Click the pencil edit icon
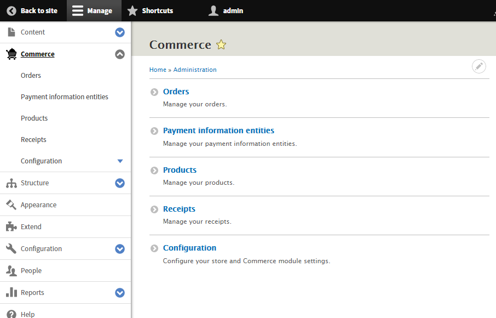The width and height of the screenshot is (496, 318). pyautogui.click(x=479, y=66)
